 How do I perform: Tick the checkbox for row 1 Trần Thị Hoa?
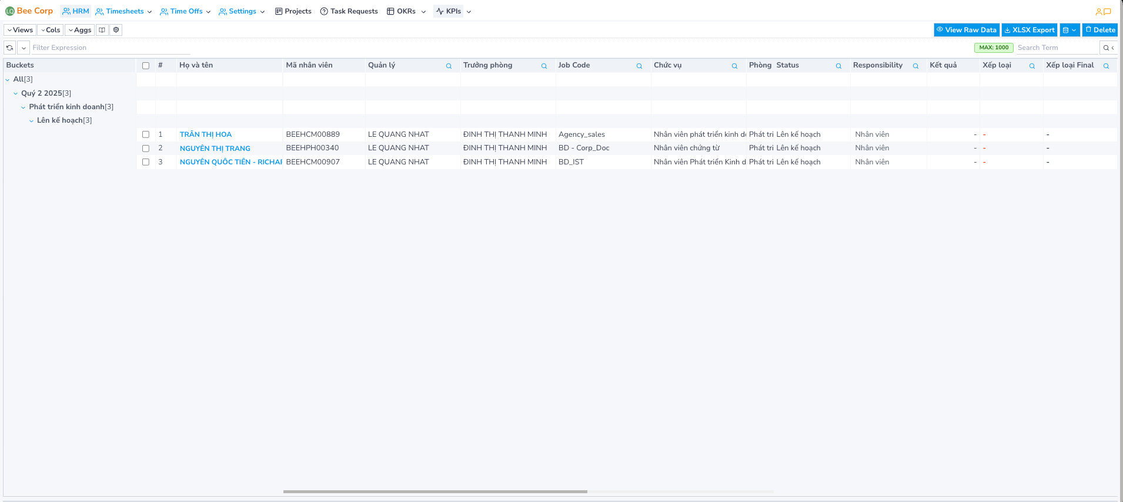(146, 134)
